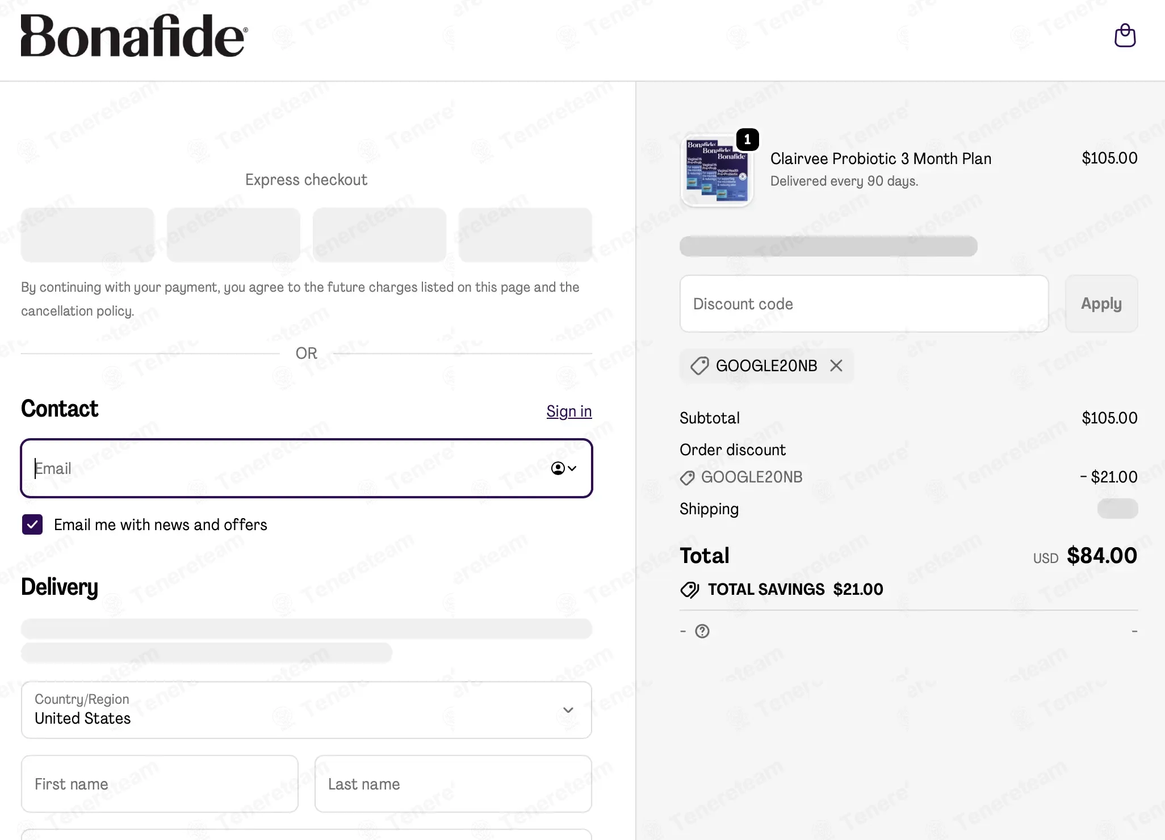Uncheck Email me with news and offers
The width and height of the screenshot is (1165, 840).
click(x=32, y=524)
